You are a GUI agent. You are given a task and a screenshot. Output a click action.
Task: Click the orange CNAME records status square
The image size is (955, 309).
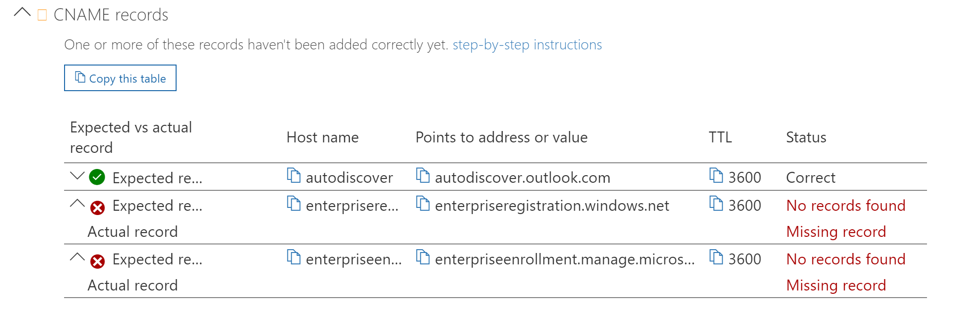[42, 15]
